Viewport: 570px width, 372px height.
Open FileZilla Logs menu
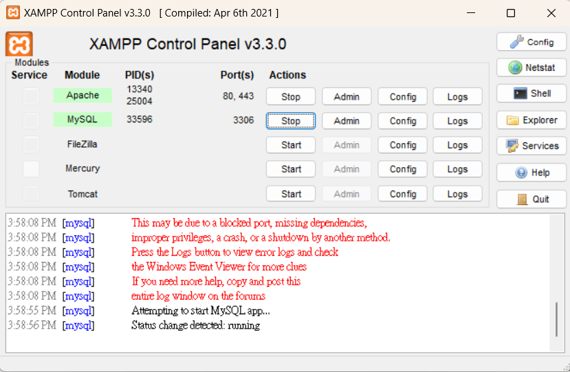458,145
